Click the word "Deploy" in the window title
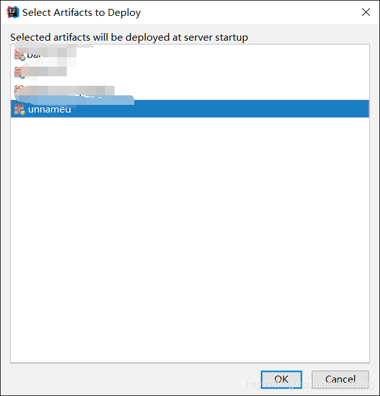Viewport: 380px width, 396px height. click(x=124, y=13)
